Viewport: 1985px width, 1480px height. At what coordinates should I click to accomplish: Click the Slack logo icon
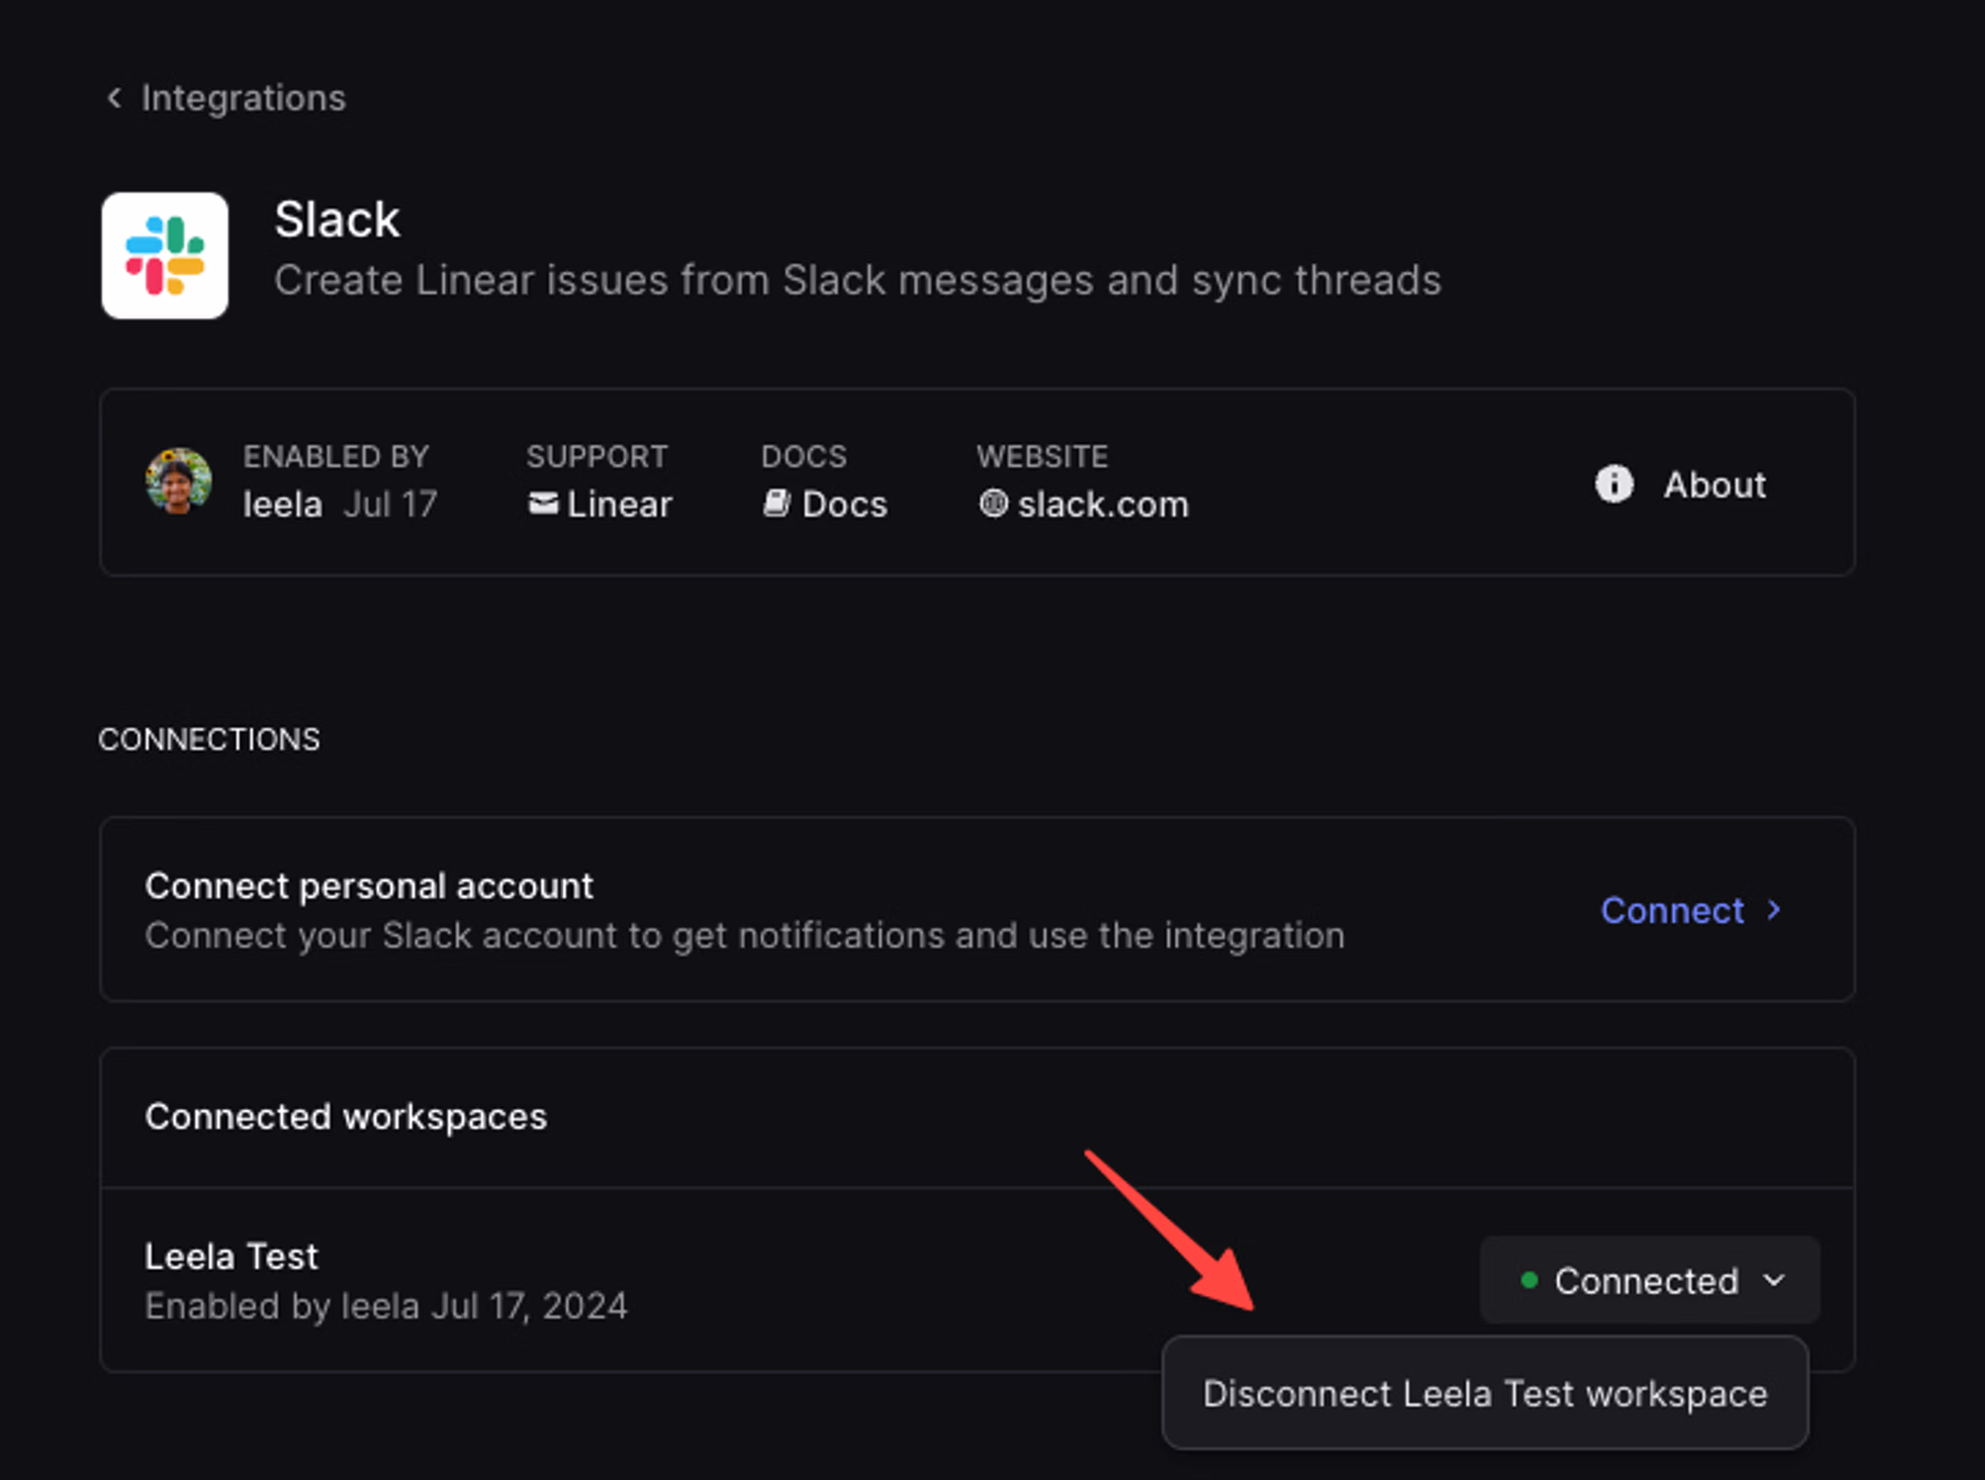(165, 255)
